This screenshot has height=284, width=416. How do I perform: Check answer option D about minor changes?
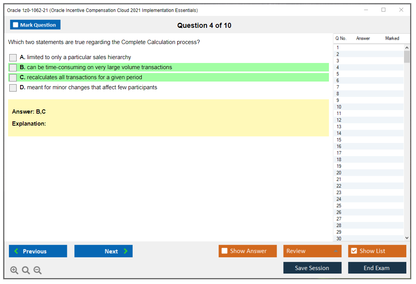tap(13, 87)
